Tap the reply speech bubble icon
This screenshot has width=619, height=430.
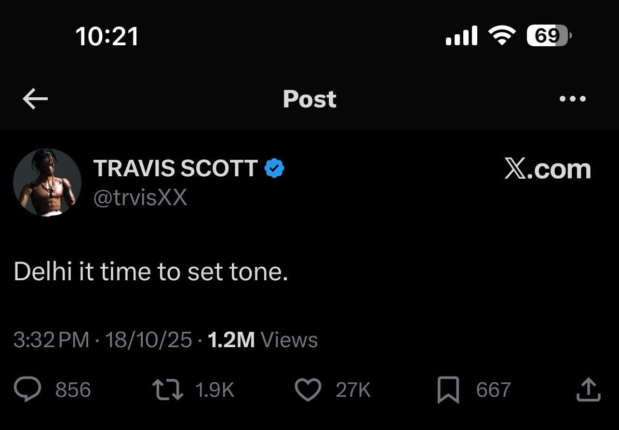pyautogui.click(x=27, y=390)
